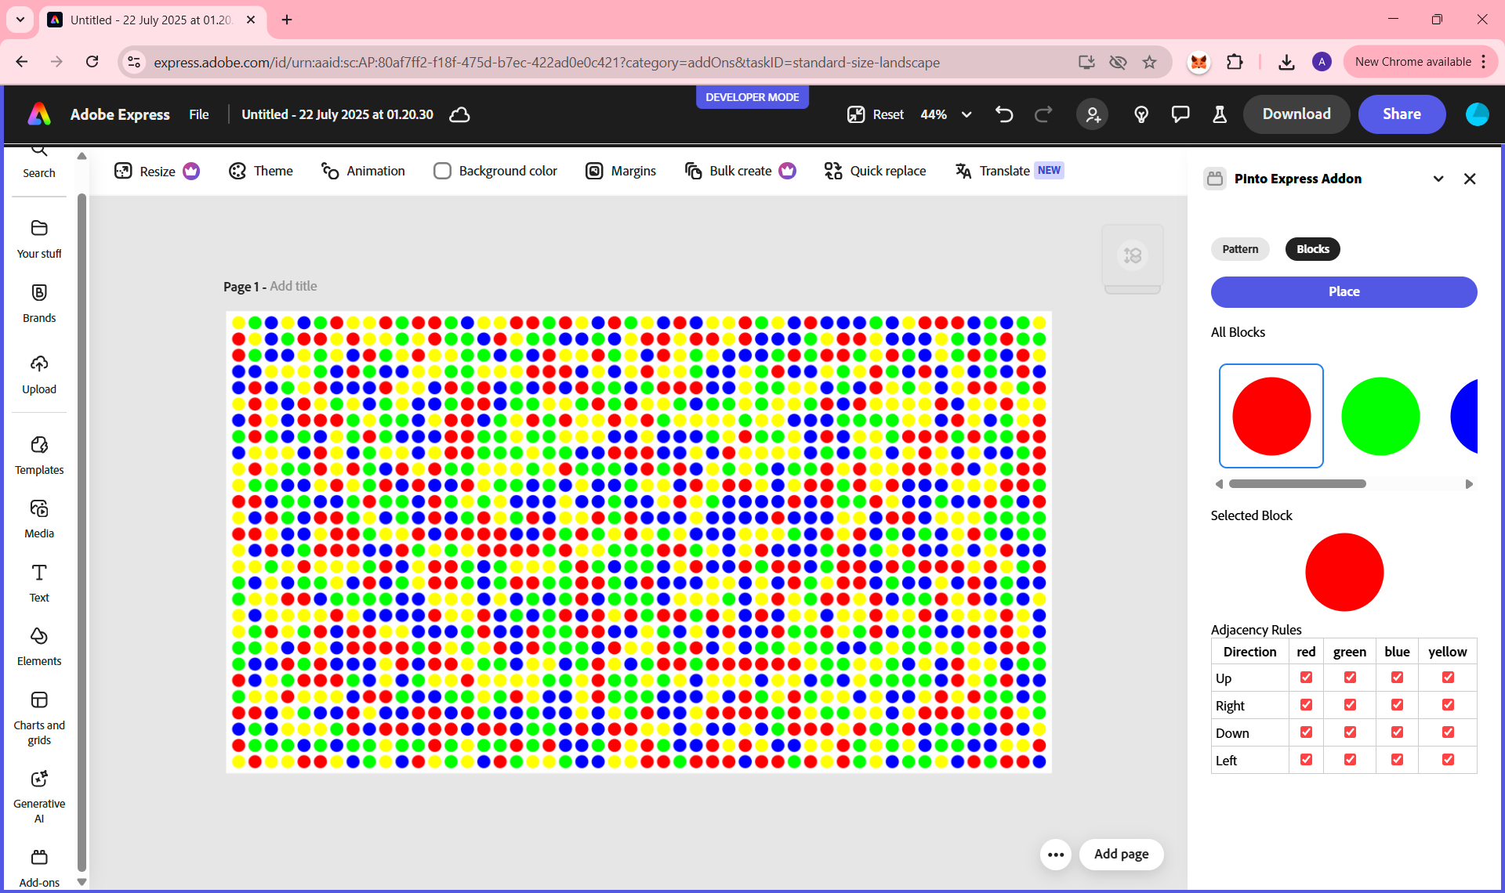Open the zoom percentage dropdown arrow
The height and width of the screenshot is (893, 1505).
(966, 114)
